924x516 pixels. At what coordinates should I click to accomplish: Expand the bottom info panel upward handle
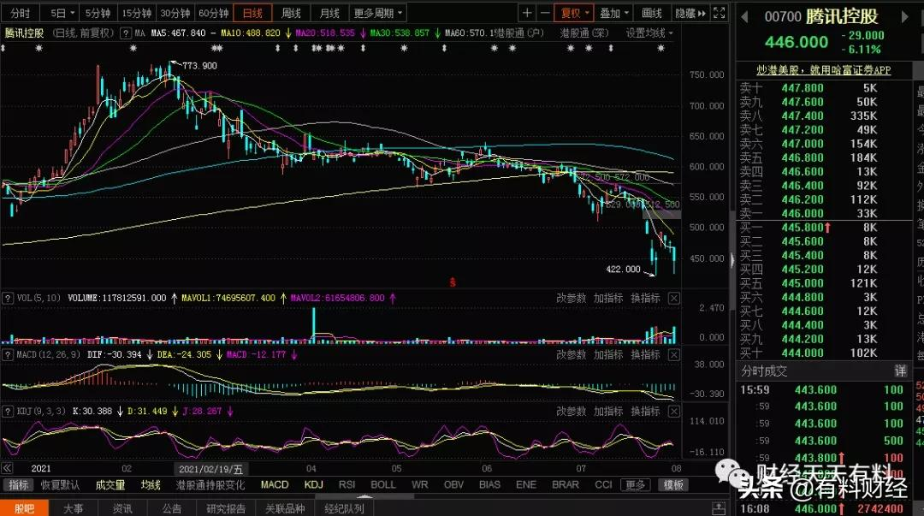pos(364,497)
